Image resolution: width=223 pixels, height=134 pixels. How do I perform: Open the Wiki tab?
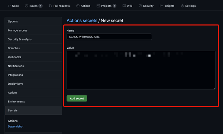tap(127, 6)
